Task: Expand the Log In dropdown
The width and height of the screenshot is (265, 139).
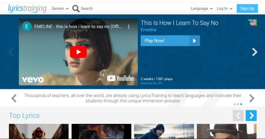Action: pyautogui.click(x=225, y=9)
